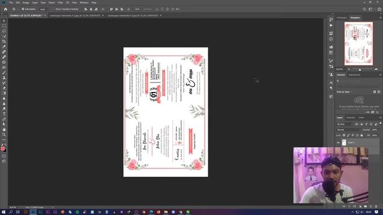Toggle Show Transform Controls checkbox
The width and height of the screenshot is (383, 215).
(54, 9)
